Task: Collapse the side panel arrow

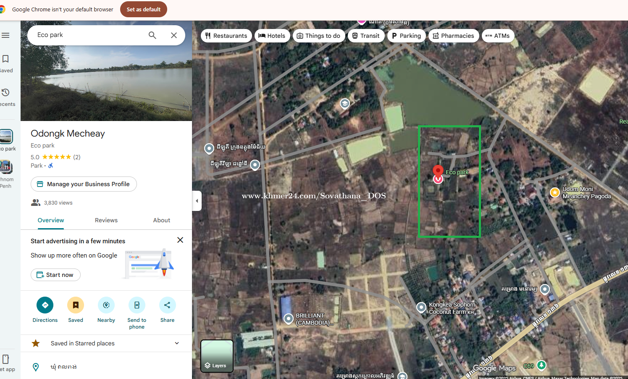Action: click(197, 201)
